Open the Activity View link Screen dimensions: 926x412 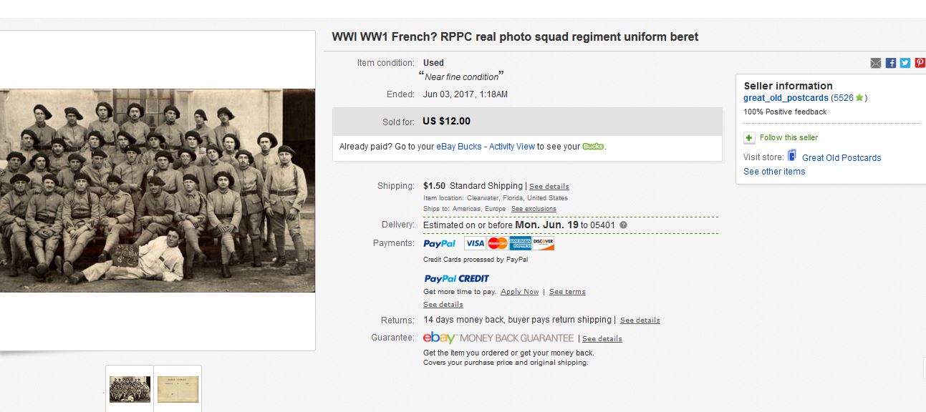point(511,147)
